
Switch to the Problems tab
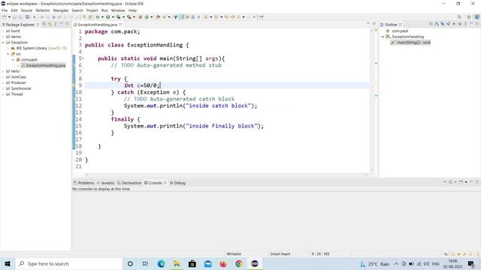pos(83,183)
